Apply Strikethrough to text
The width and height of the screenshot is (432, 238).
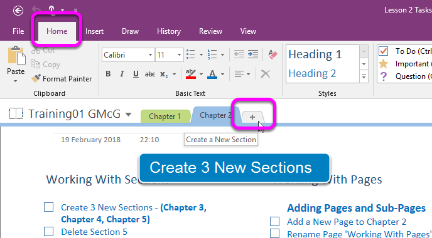[x=150, y=74]
